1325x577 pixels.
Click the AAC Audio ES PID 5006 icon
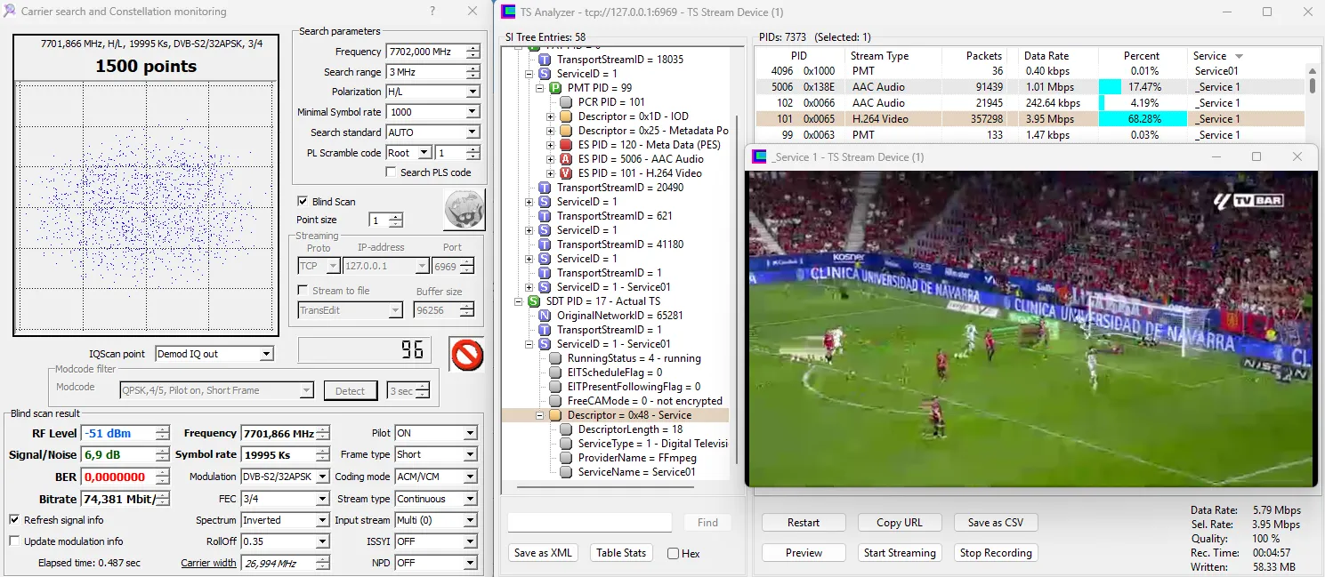click(x=566, y=159)
